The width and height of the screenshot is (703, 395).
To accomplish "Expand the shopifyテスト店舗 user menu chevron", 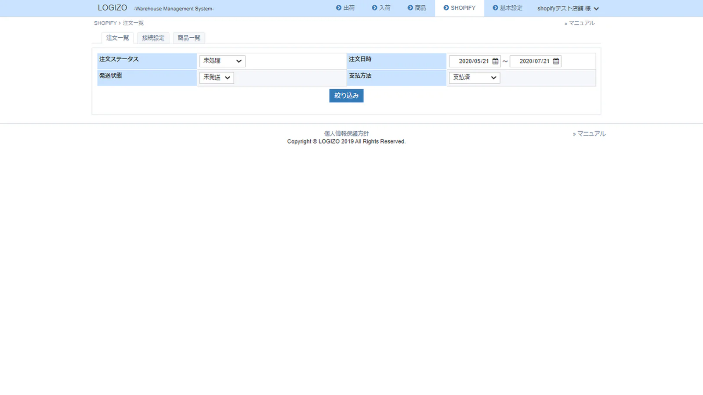I will coord(596,9).
